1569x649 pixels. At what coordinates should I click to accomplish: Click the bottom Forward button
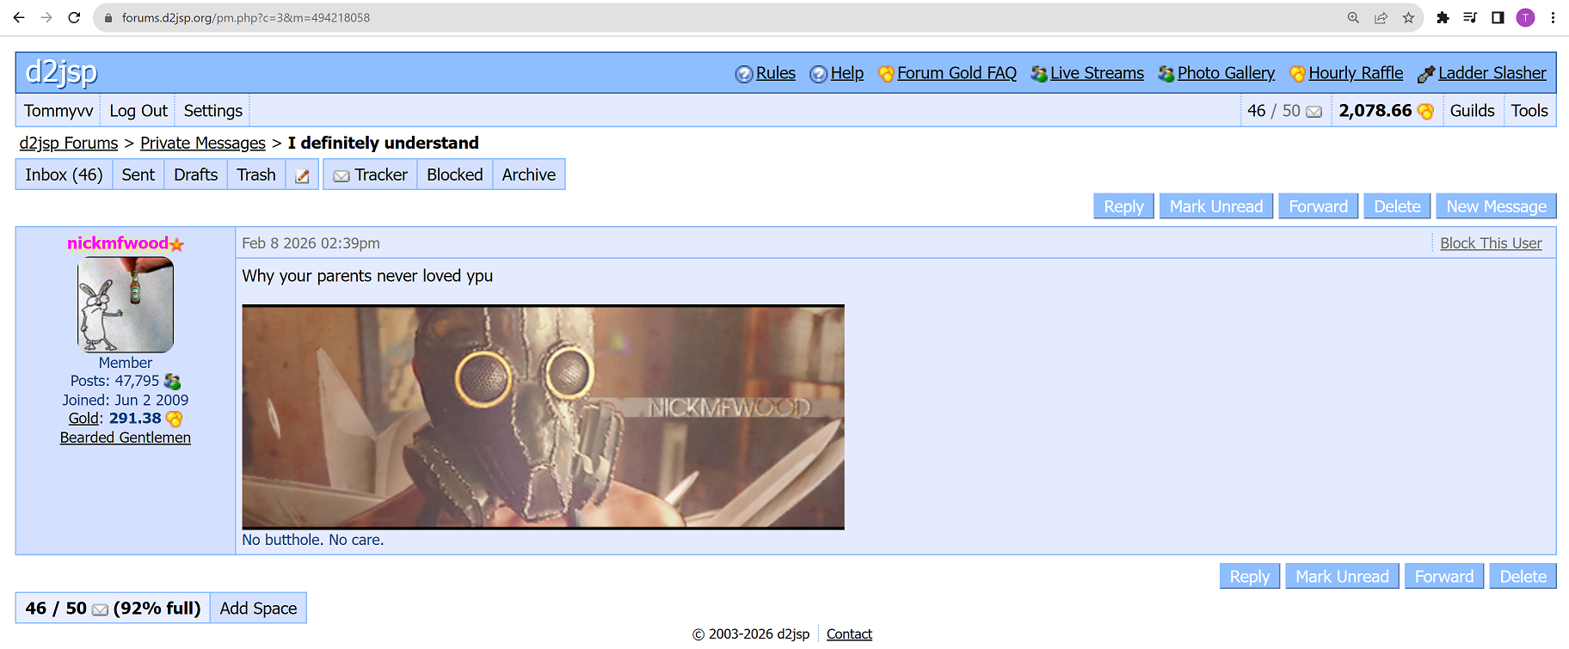point(1444,577)
